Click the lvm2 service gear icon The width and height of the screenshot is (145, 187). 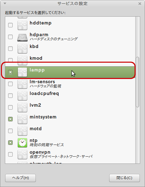pos(22,107)
